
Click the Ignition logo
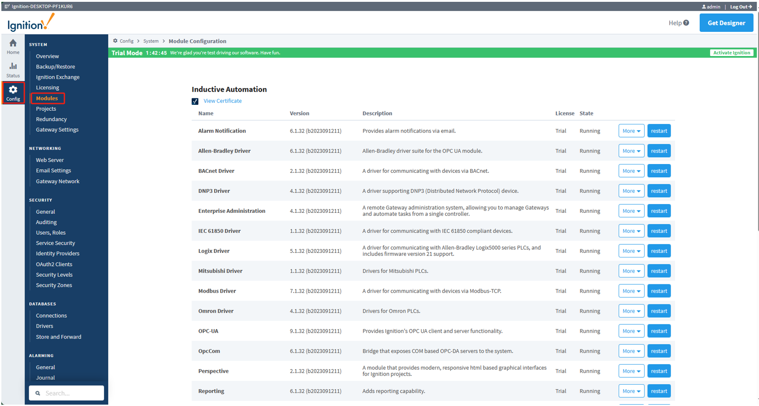(x=31, y=23)
